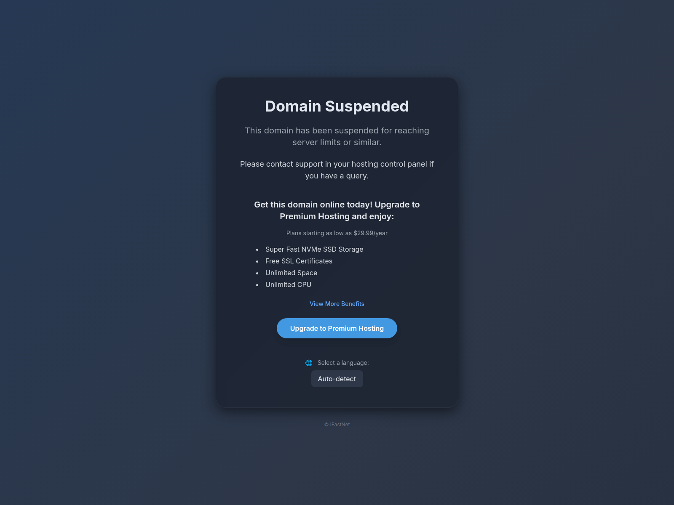Click the plans starting at $29.99/year text
Screen dimensions: 674x505
(337, 233)
